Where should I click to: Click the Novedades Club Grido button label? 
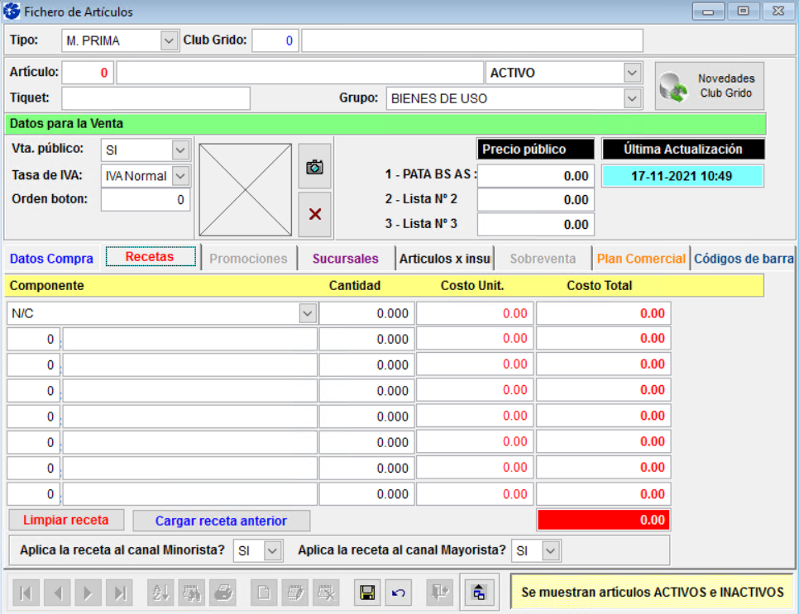pos(726,86)
